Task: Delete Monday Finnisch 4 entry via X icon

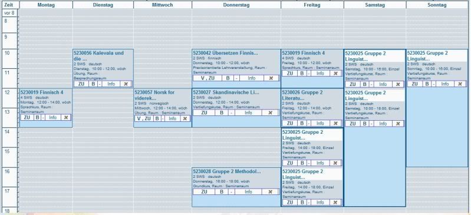Action: point(66,117)
